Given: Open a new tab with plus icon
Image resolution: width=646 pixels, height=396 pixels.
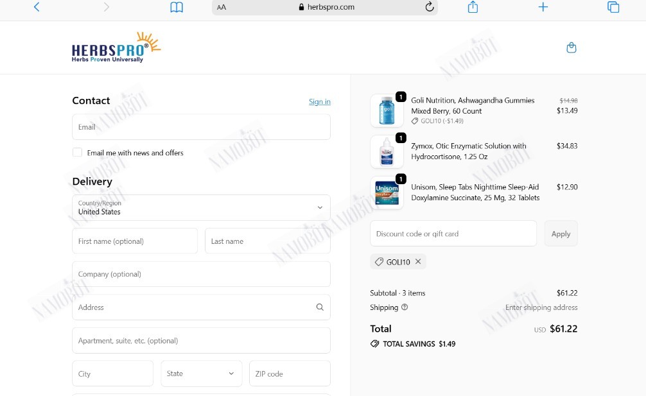Looking at the screenshot, I should (543, 7).
